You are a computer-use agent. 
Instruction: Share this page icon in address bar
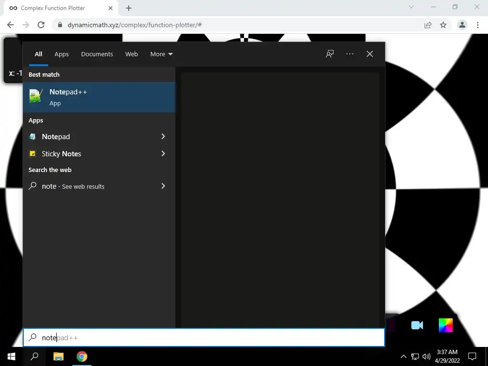pos(428,25)
